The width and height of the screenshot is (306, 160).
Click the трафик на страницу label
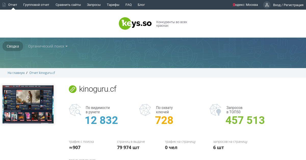pyautogui.click(x=180, y=142)
